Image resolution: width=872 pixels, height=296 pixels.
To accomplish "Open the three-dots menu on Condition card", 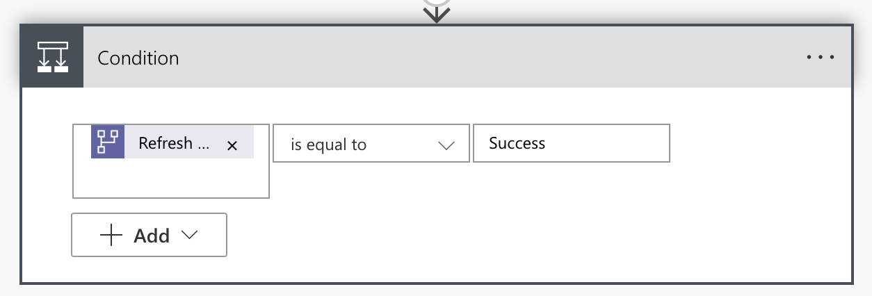I will coord(821,58).
